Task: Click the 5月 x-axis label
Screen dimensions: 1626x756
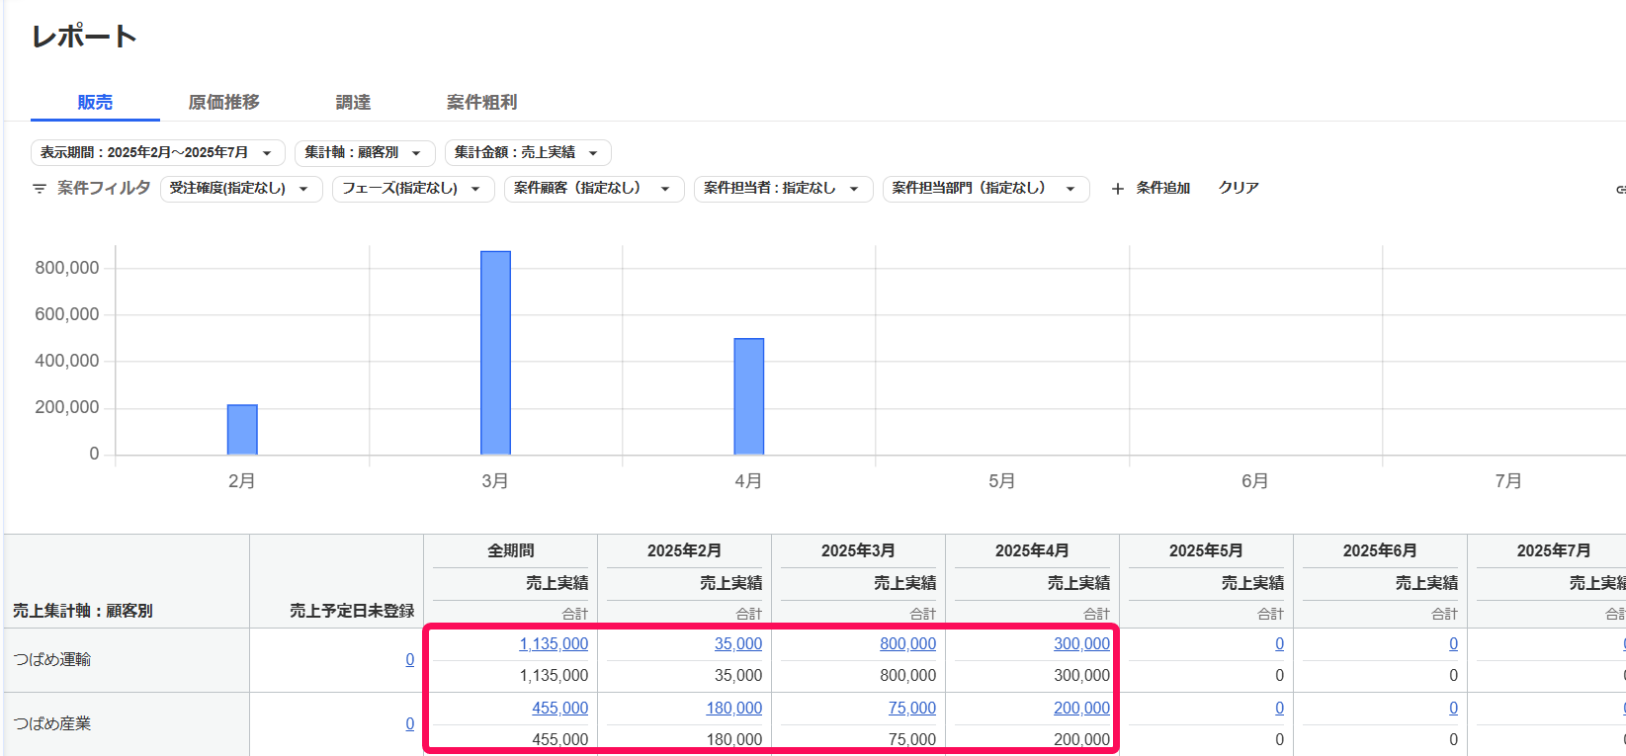Action: (x=1002, y=481)
